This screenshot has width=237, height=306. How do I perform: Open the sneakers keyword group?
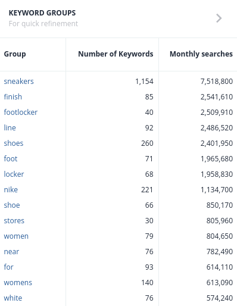[x=19, y=82]
